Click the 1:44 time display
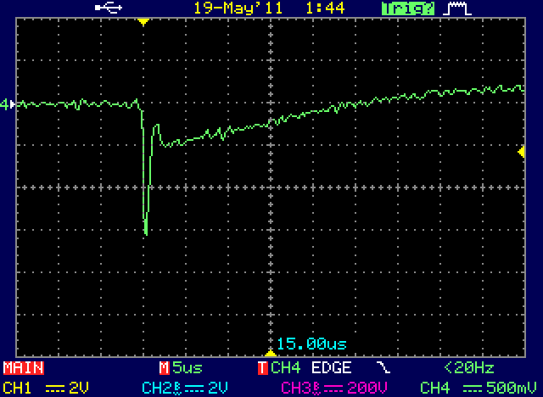 [x=325, y=8]
